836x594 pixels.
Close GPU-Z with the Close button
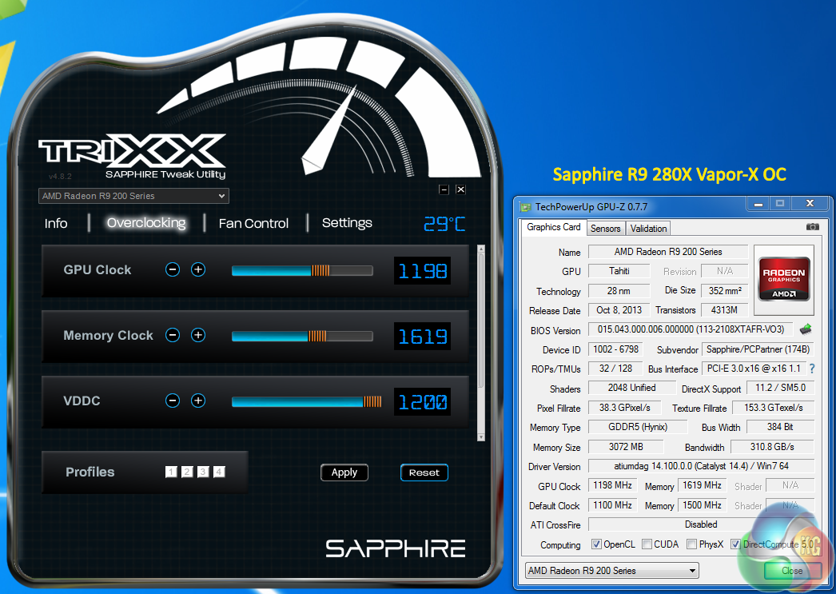point(792,571)
